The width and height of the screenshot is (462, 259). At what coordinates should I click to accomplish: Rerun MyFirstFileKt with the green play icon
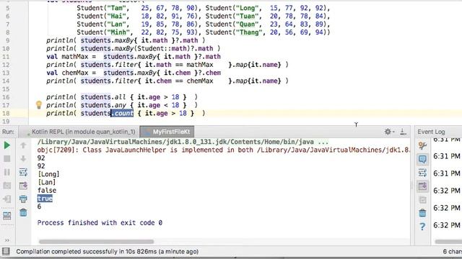tap(6, 145)
